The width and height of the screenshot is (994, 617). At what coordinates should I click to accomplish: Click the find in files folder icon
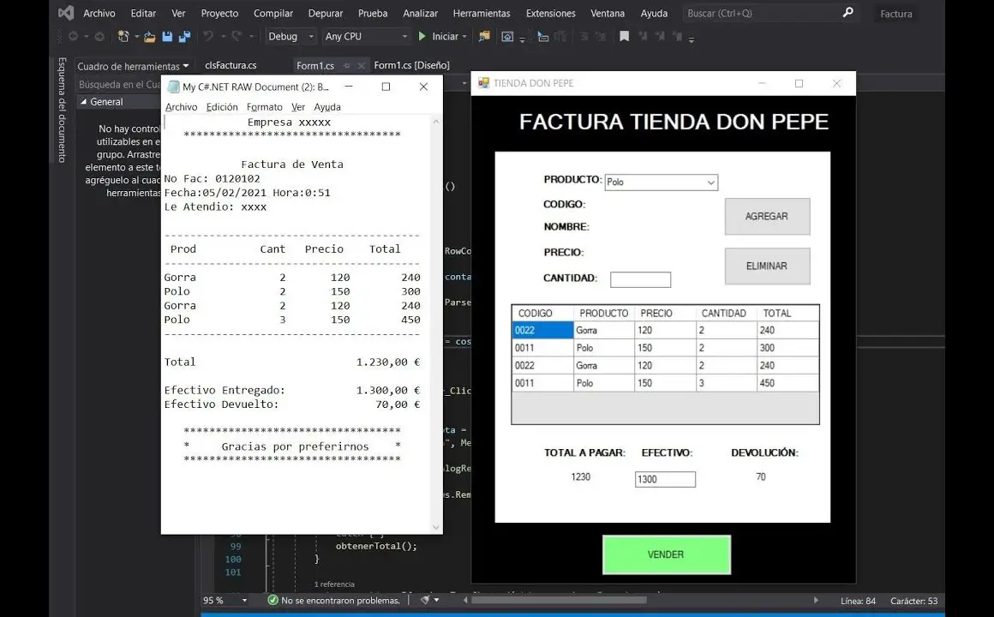484,37
